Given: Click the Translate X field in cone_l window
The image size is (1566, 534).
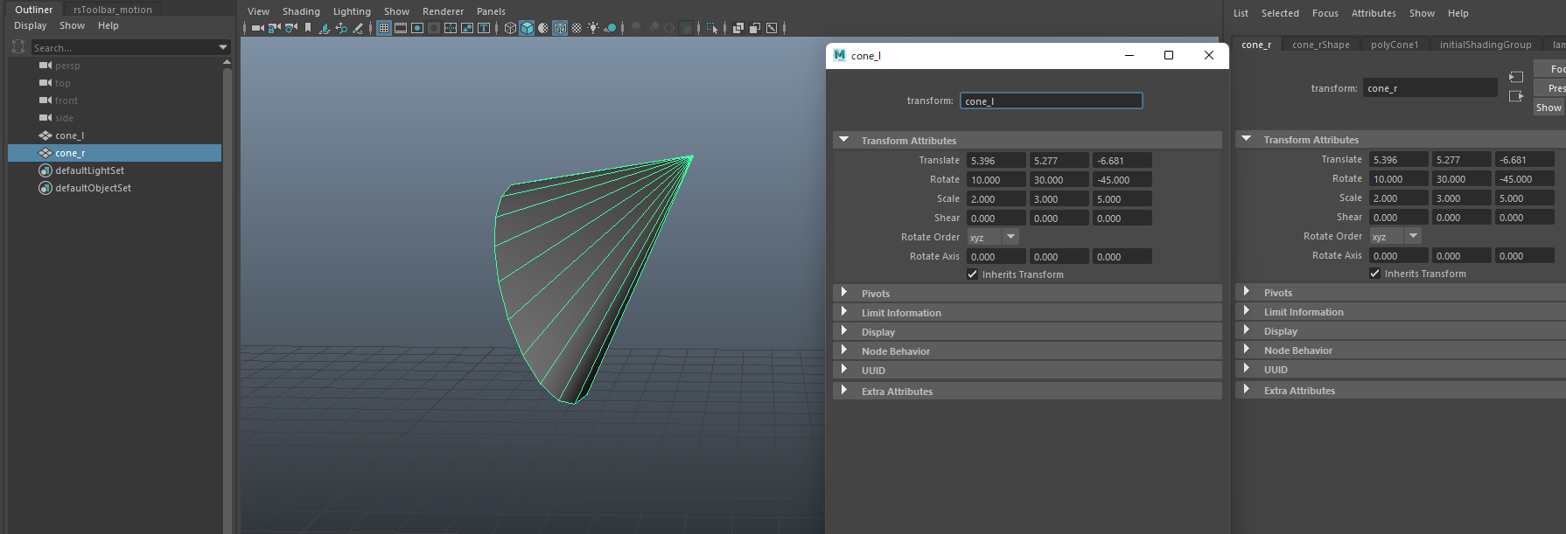Looking at the screenshot, I should pyautogui.click(x=995, y=161).
